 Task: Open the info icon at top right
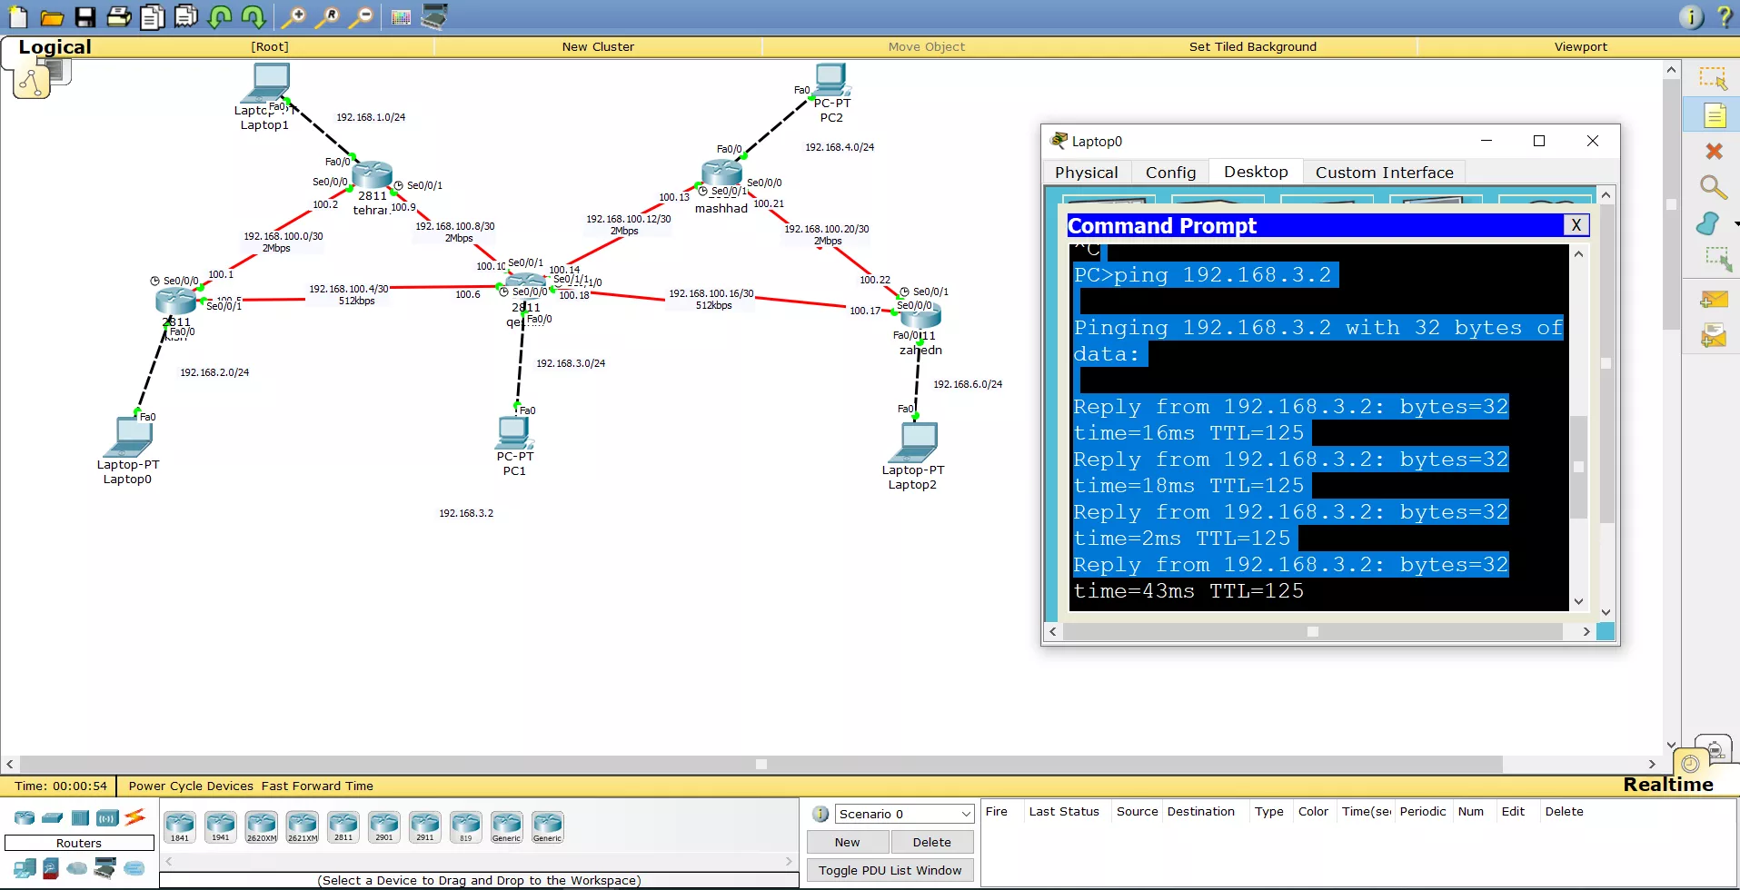1691,16
